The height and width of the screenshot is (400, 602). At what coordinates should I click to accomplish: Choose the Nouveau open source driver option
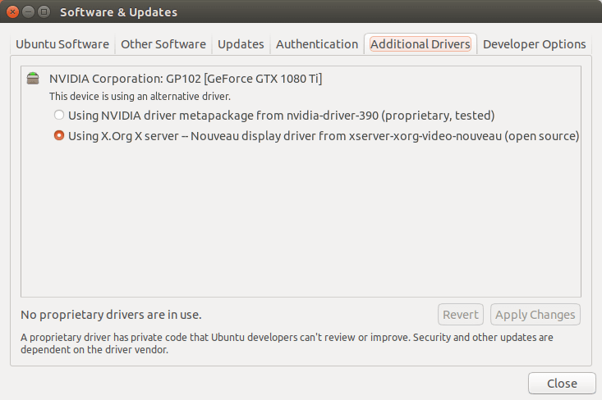(x=59, y=136)
